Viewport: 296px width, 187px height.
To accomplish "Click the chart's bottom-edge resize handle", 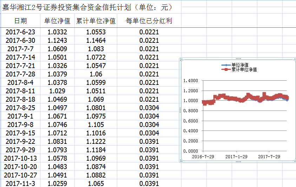I will click(x=238, y=162).
